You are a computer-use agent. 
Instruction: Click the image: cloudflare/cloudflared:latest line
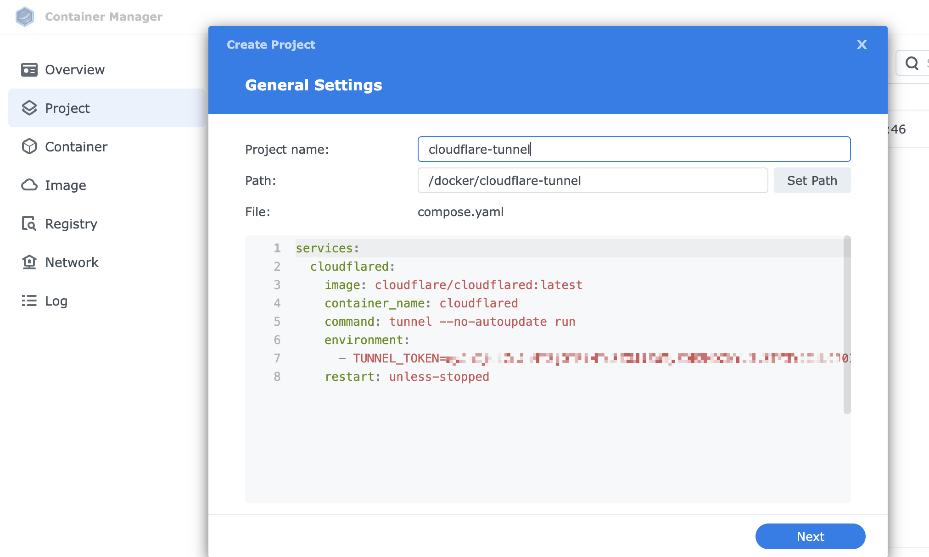[x=453, y=285]
